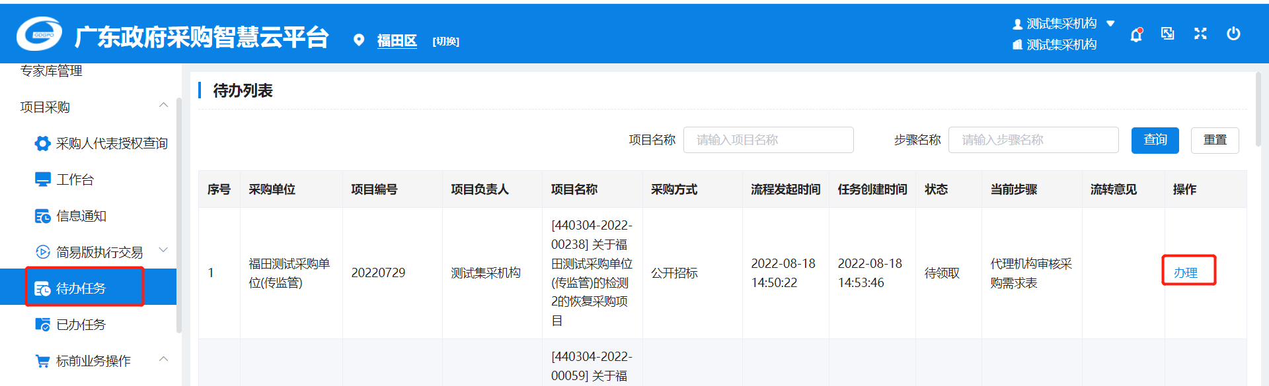Click 办理 link in first row
The image size is (1269, 386).
click(1185, 273)
